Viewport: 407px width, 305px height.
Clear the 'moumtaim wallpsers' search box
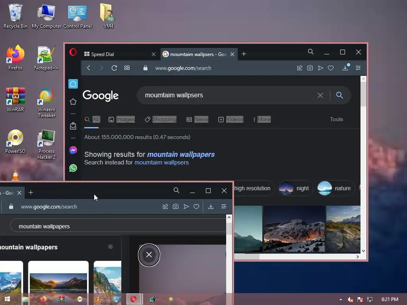click(x=320, y=95)
